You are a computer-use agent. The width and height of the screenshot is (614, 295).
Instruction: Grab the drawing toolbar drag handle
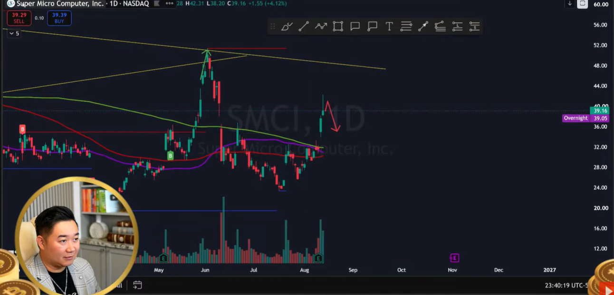pos(272,27)
